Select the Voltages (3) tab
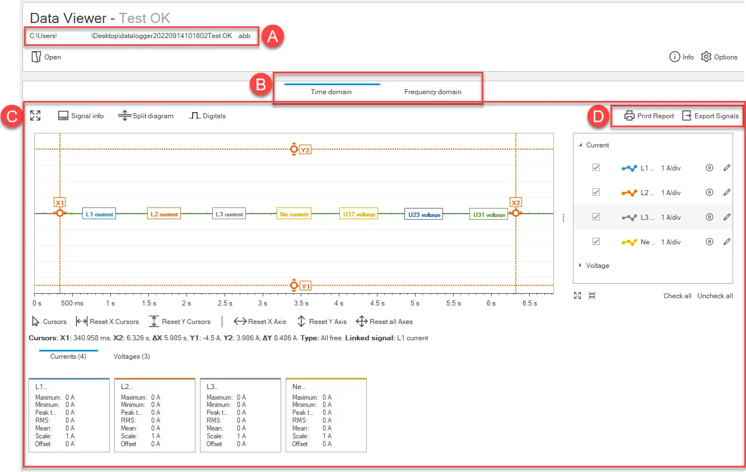The width and height of the screenshot is (746, 472). coord(132,357)
